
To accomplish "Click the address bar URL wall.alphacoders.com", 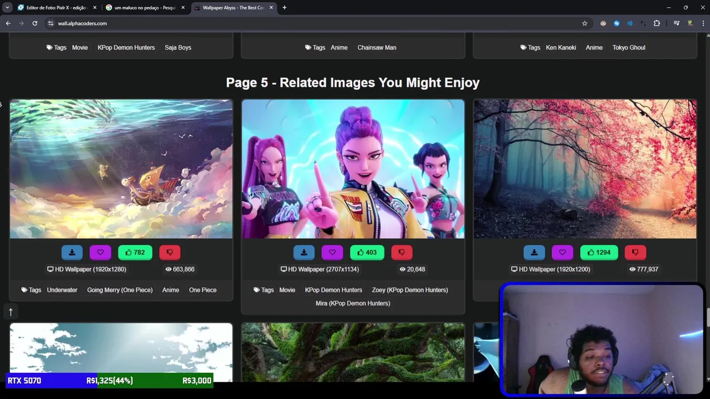I will click(x=82, y=23).
